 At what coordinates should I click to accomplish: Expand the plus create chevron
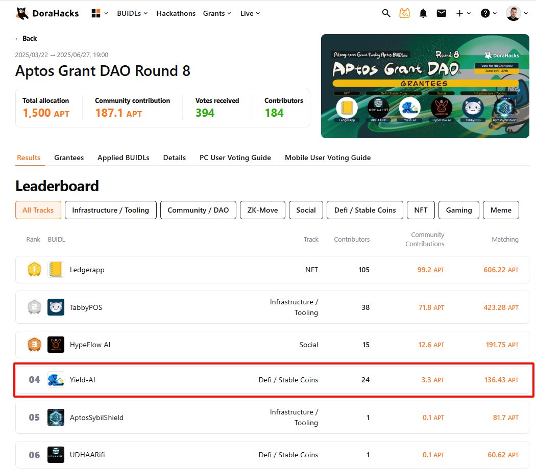click(469, 13)
